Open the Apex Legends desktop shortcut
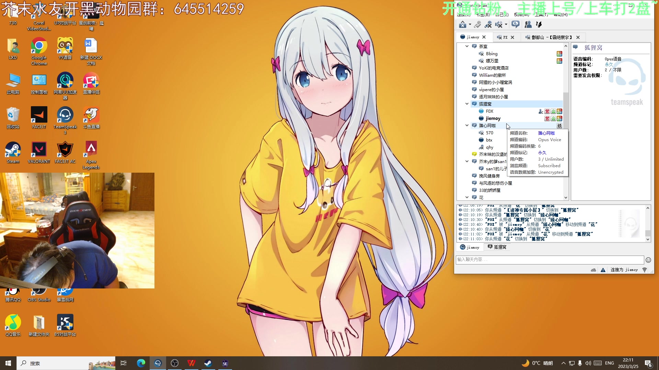The height and width of the screenshot is (370, 659). click(x=91, y=155)
